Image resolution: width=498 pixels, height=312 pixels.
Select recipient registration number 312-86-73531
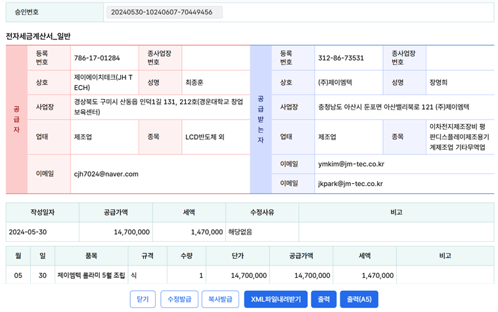(x=340, y=57)
